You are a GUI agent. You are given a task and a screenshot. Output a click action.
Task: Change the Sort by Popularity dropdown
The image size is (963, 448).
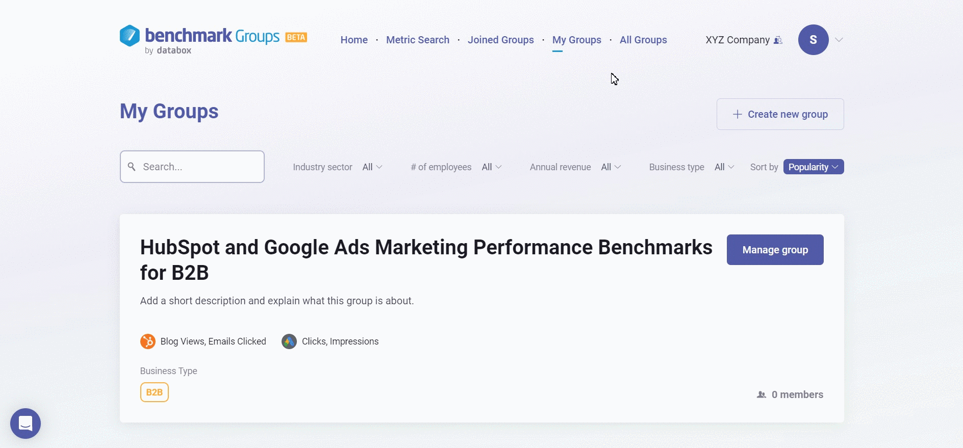pos(813,167)
